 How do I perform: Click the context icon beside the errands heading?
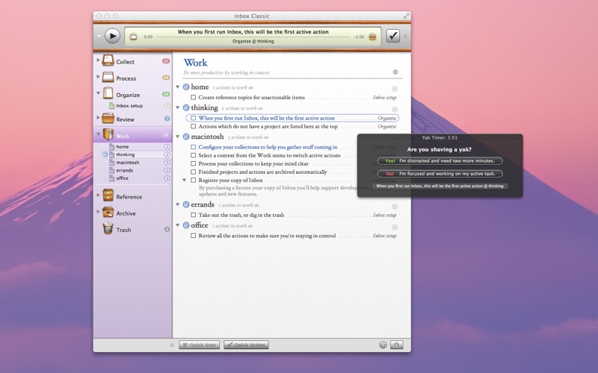coord(186,204)
